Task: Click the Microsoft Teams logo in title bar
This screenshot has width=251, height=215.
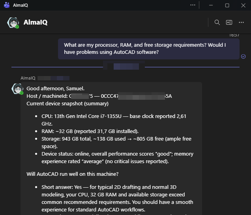Action: tap(7, 5)
